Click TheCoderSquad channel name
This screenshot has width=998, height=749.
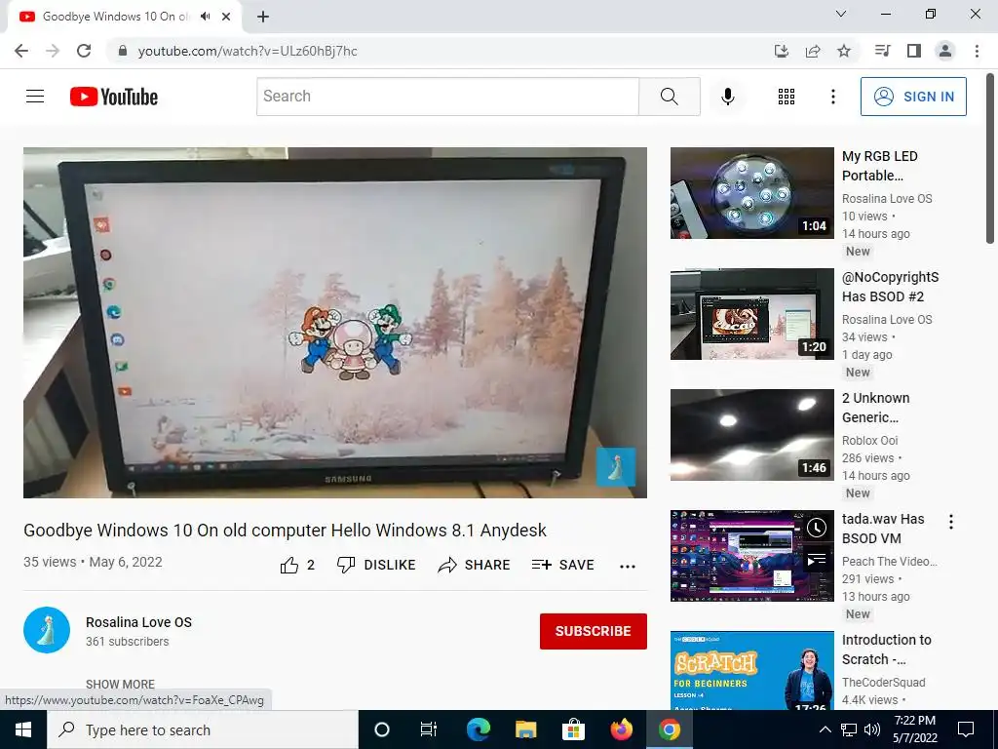883,682
